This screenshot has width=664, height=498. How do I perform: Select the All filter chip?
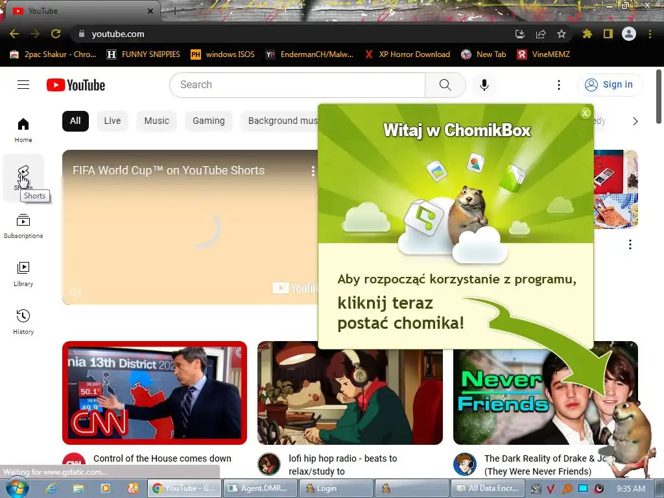pyautogui.click(x=75, y=121)
